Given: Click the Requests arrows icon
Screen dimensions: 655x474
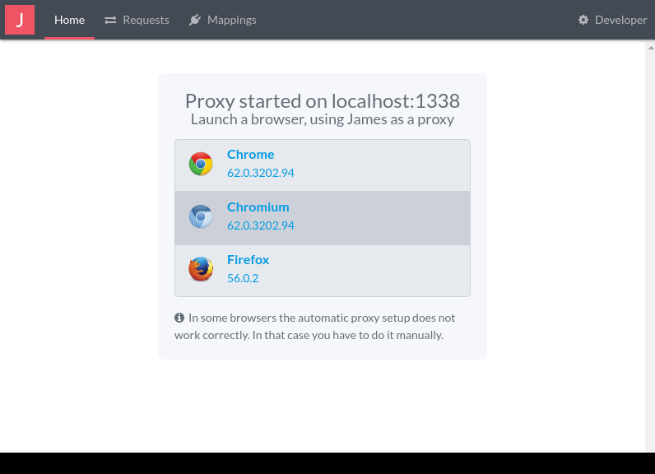Looking at the screenshot, I should [x=110, y=20].
